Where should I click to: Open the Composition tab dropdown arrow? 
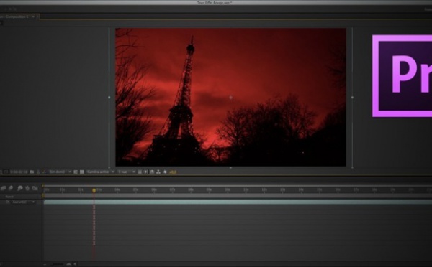click(x=33, y=17)
